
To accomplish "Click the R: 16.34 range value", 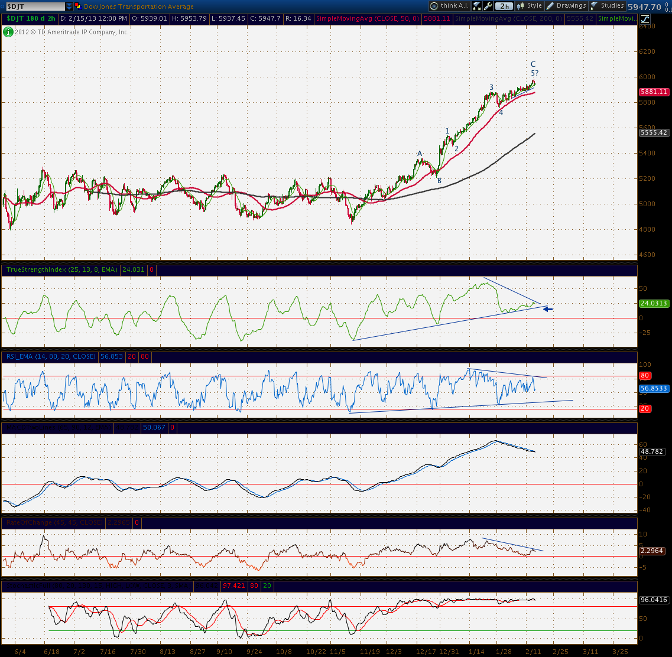I will [298, 18].
